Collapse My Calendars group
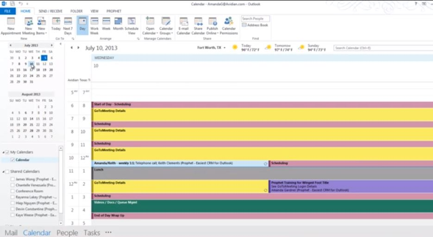Viewport: 433px width, 237px height. point(4,153)
